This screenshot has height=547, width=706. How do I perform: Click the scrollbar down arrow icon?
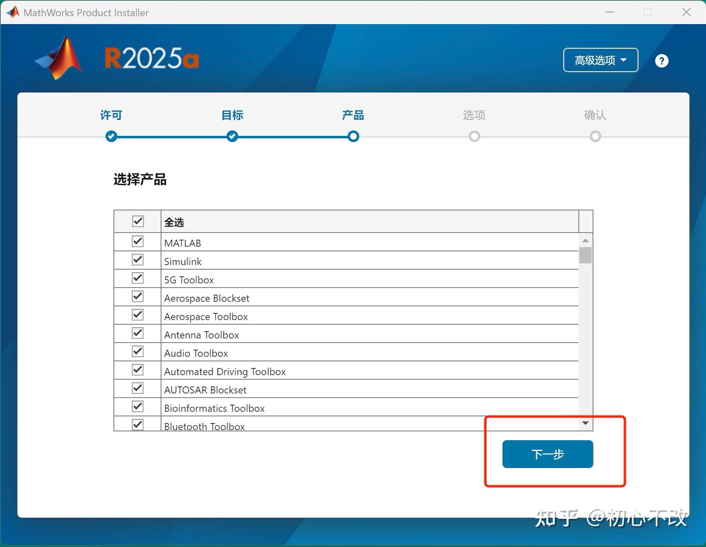coord(586,423)
